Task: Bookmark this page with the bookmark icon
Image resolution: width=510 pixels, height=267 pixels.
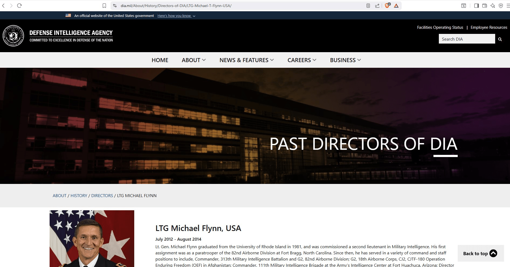Action: 104,6
